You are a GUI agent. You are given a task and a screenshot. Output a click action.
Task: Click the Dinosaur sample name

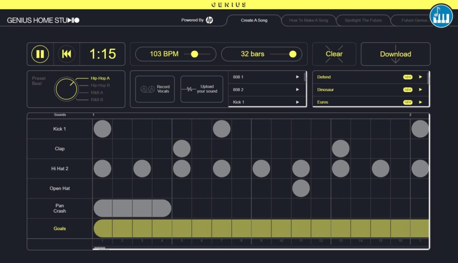click(326, 90)
